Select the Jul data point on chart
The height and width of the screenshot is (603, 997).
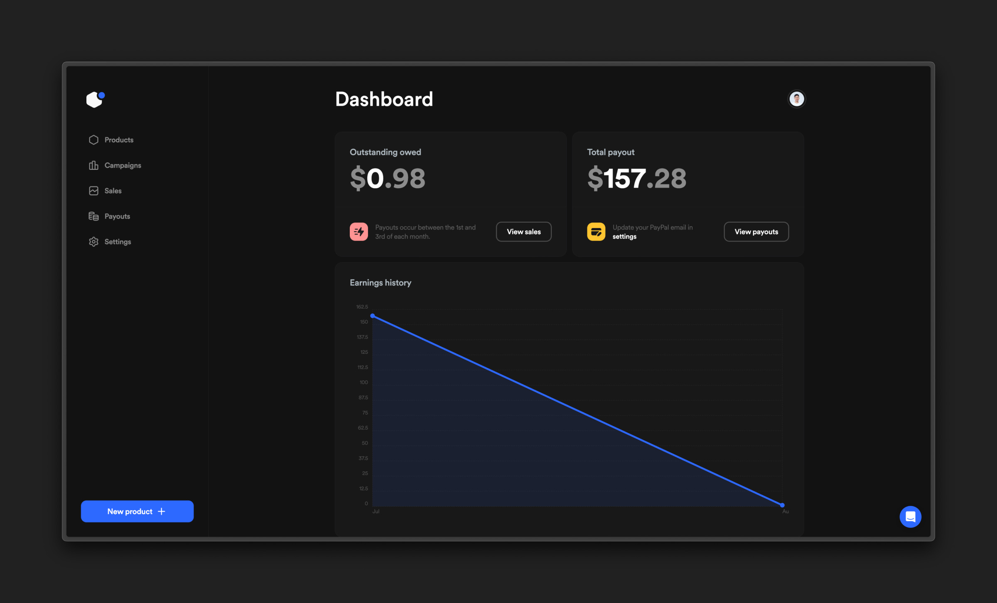tap(373, 316)
